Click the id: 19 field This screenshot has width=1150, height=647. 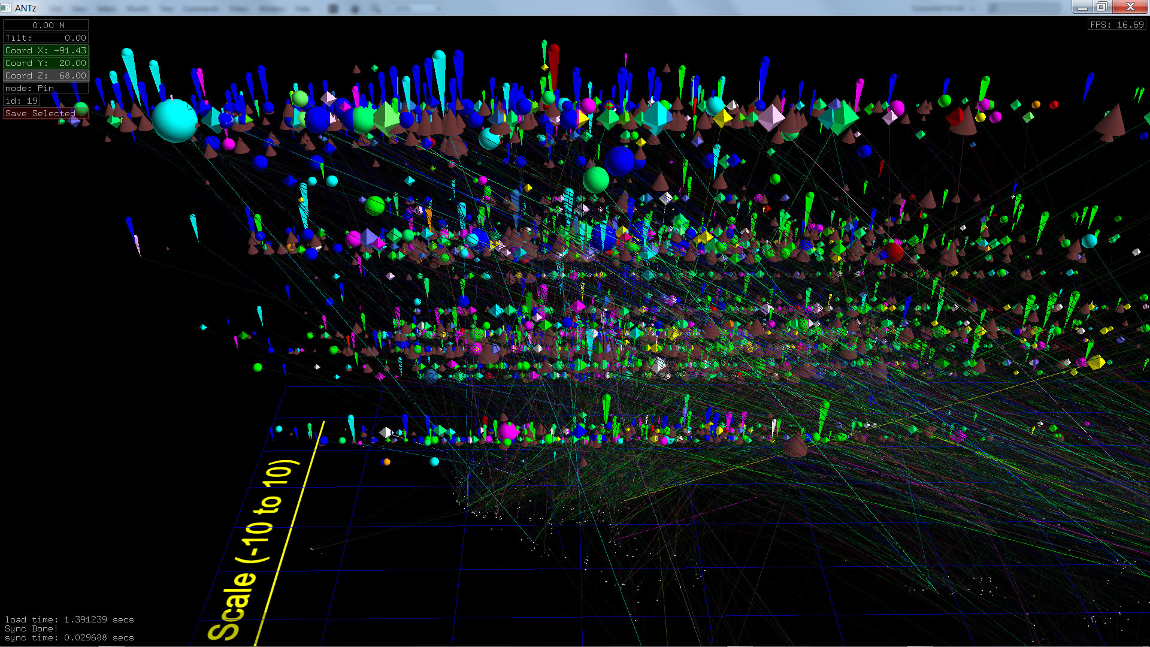coord(22,101)
